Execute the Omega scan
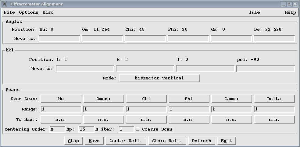 tap(104, 99)
